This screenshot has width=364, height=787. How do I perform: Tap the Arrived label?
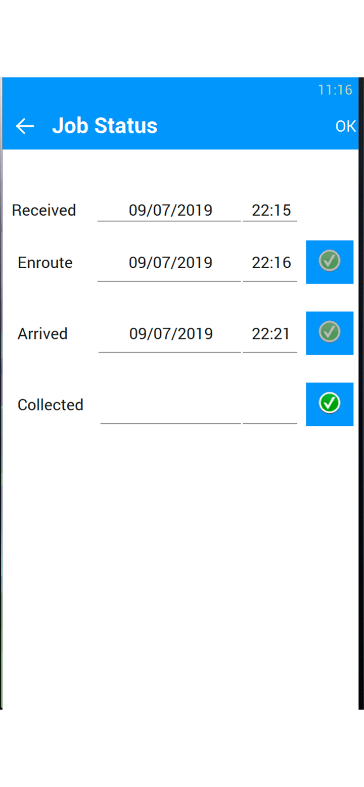(42, 334)
